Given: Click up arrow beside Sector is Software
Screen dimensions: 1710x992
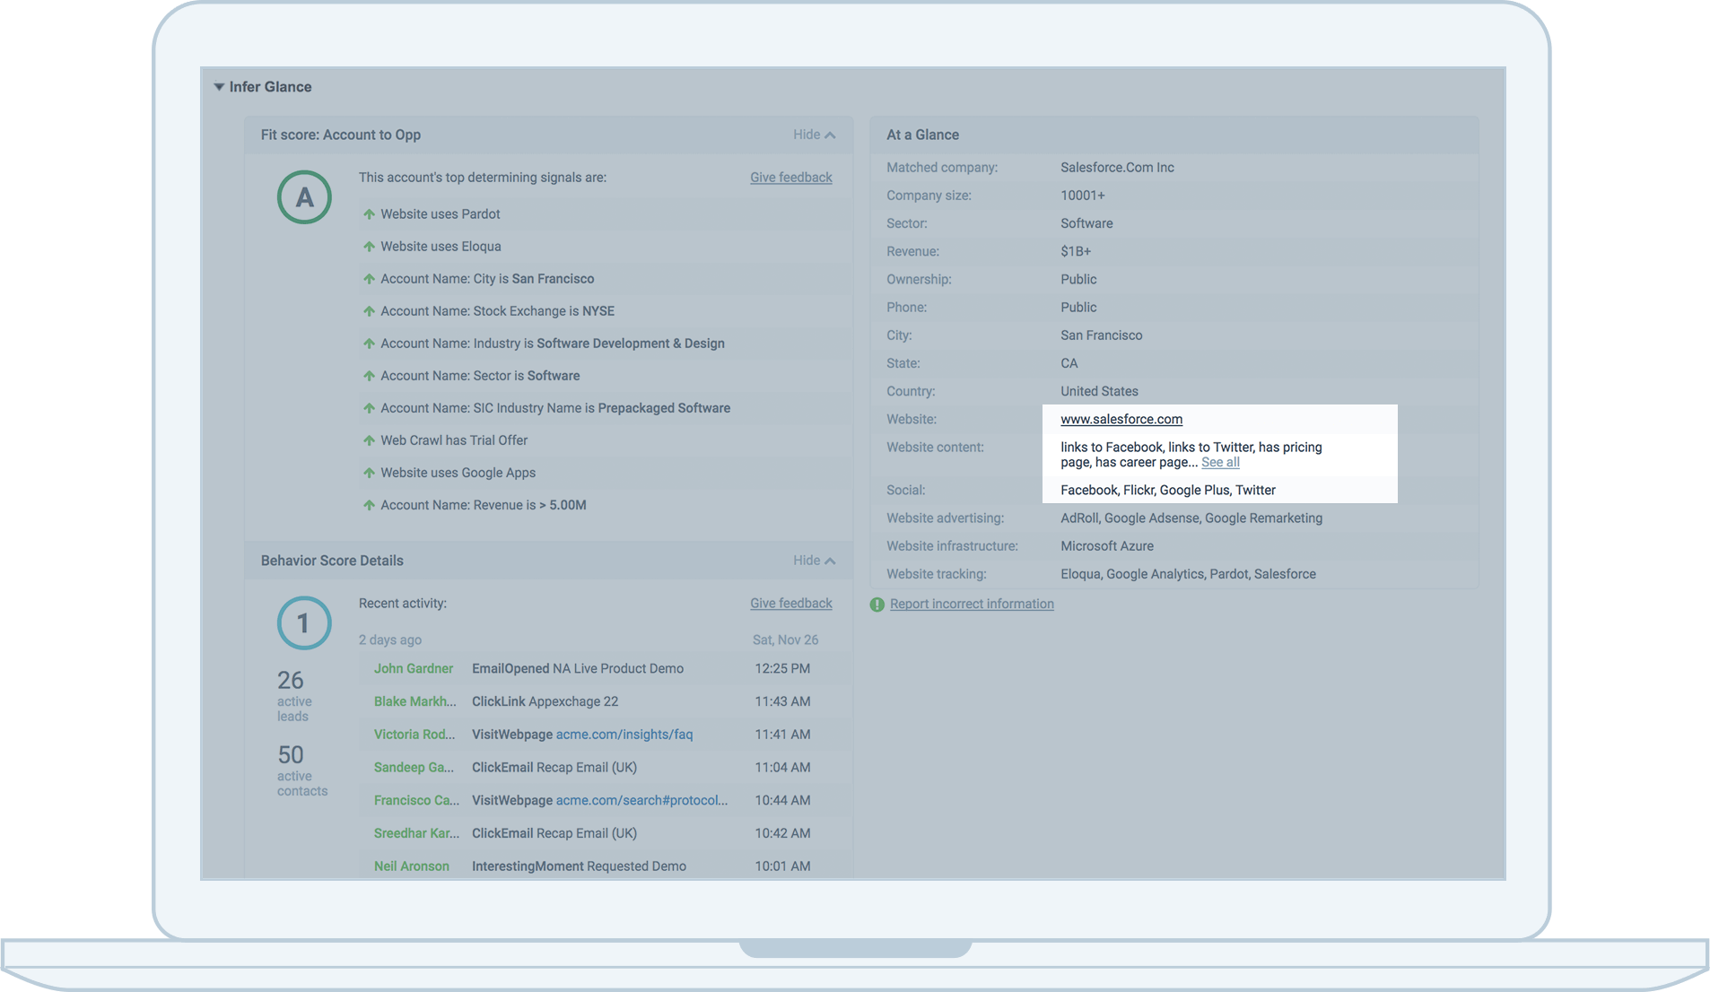Looking at the screenshot, I should (369, 376).
